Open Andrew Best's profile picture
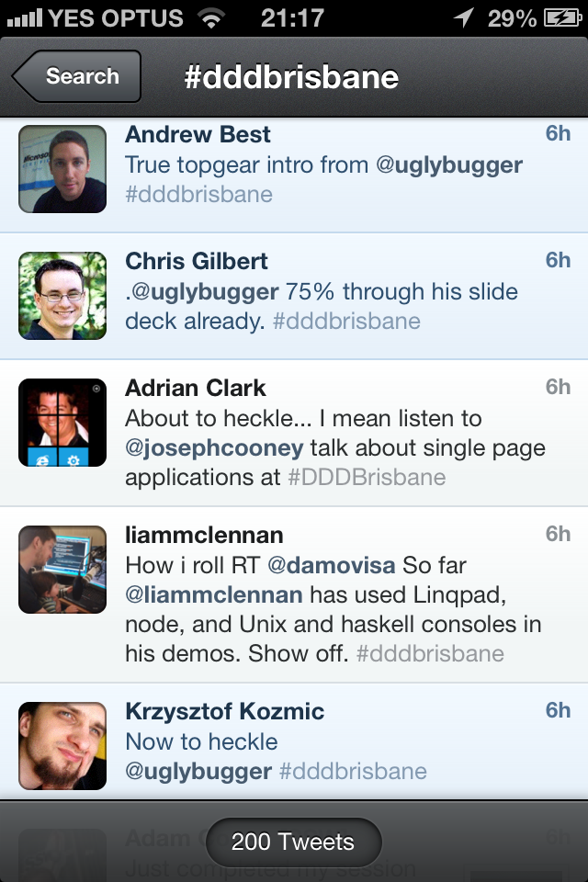The width and height of the screenshot is (588, 882). [62, 169]
